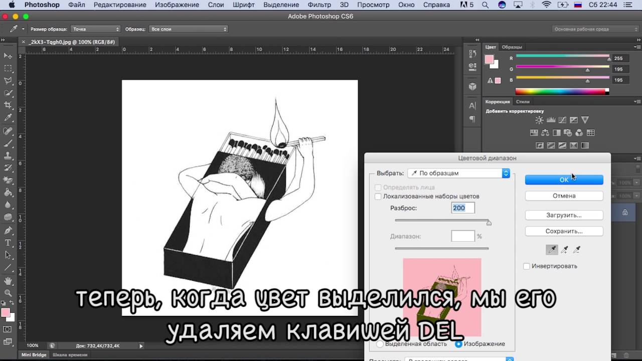Screen dimensions: 642x361
Task: Click the Разброс value input field
Action: (462, 208)
